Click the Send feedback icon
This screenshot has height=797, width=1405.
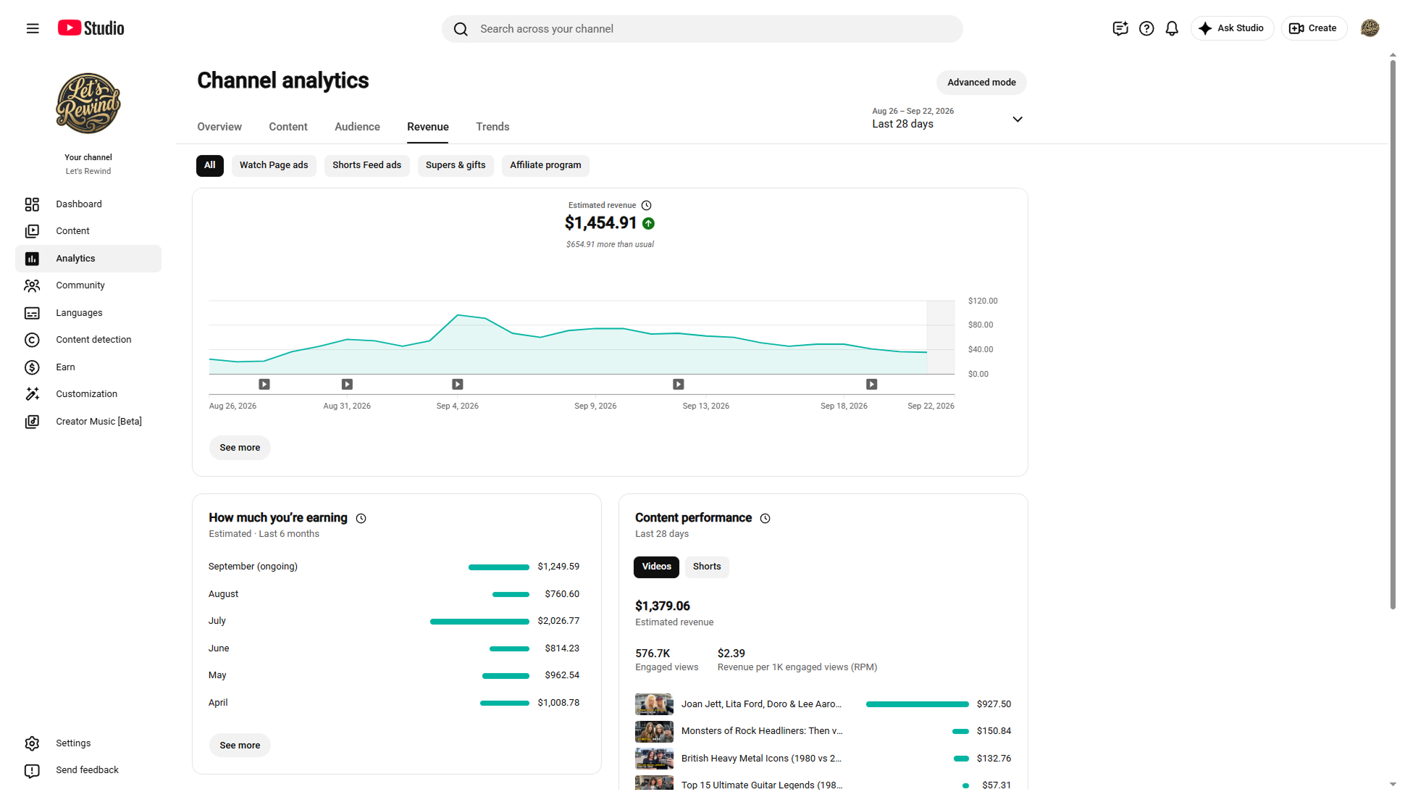(32, 770)
